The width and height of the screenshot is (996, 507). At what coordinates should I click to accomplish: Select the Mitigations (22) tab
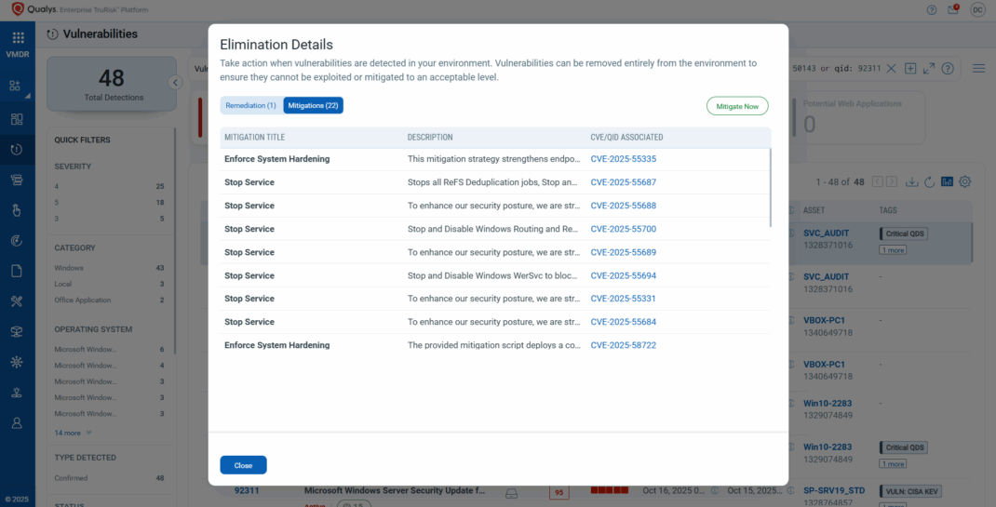313,106
